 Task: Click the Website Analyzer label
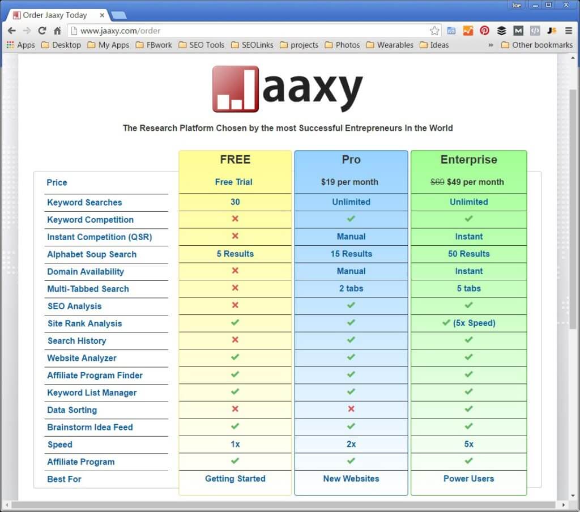pos(82,358)
